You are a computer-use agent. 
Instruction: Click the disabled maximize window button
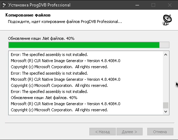153,5
